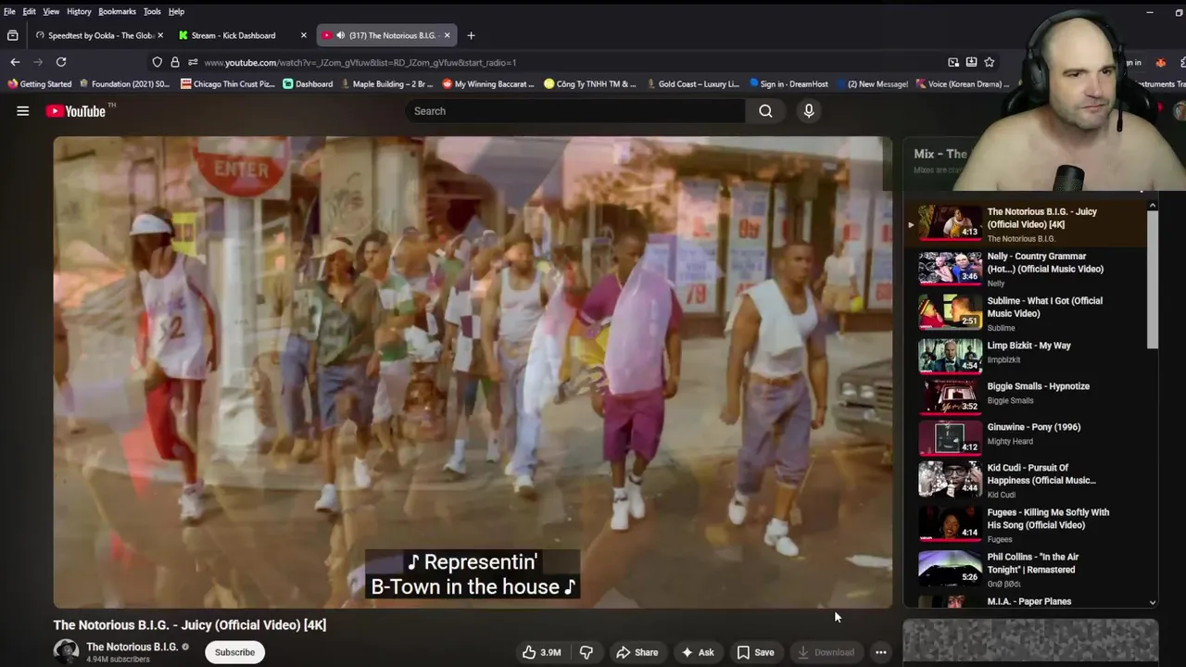The width and height of the screenshot is (1186, 667).
Task: Select currently playing Juicy playlist item
Action: [1024, 224]
